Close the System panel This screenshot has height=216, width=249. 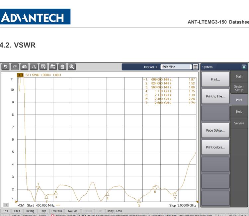[x=244, y=67]
